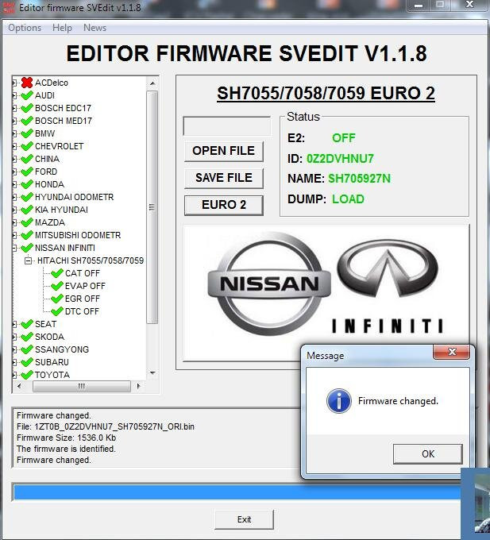Select the HITACHI SH7055/7058/7059 tree item
Image resolution: width=490 pixels, height=540 pixels.
(x=91, y=260)
